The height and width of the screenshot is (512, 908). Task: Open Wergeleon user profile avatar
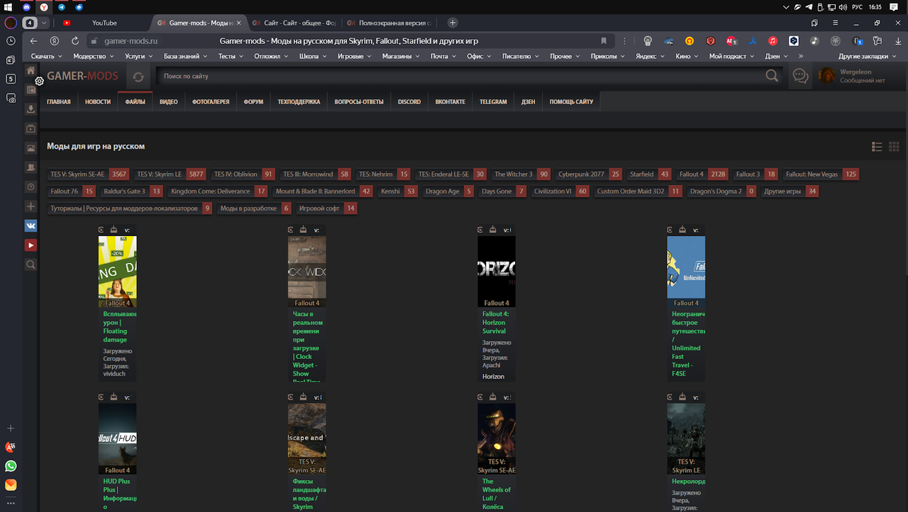click(x=826, y=76)
